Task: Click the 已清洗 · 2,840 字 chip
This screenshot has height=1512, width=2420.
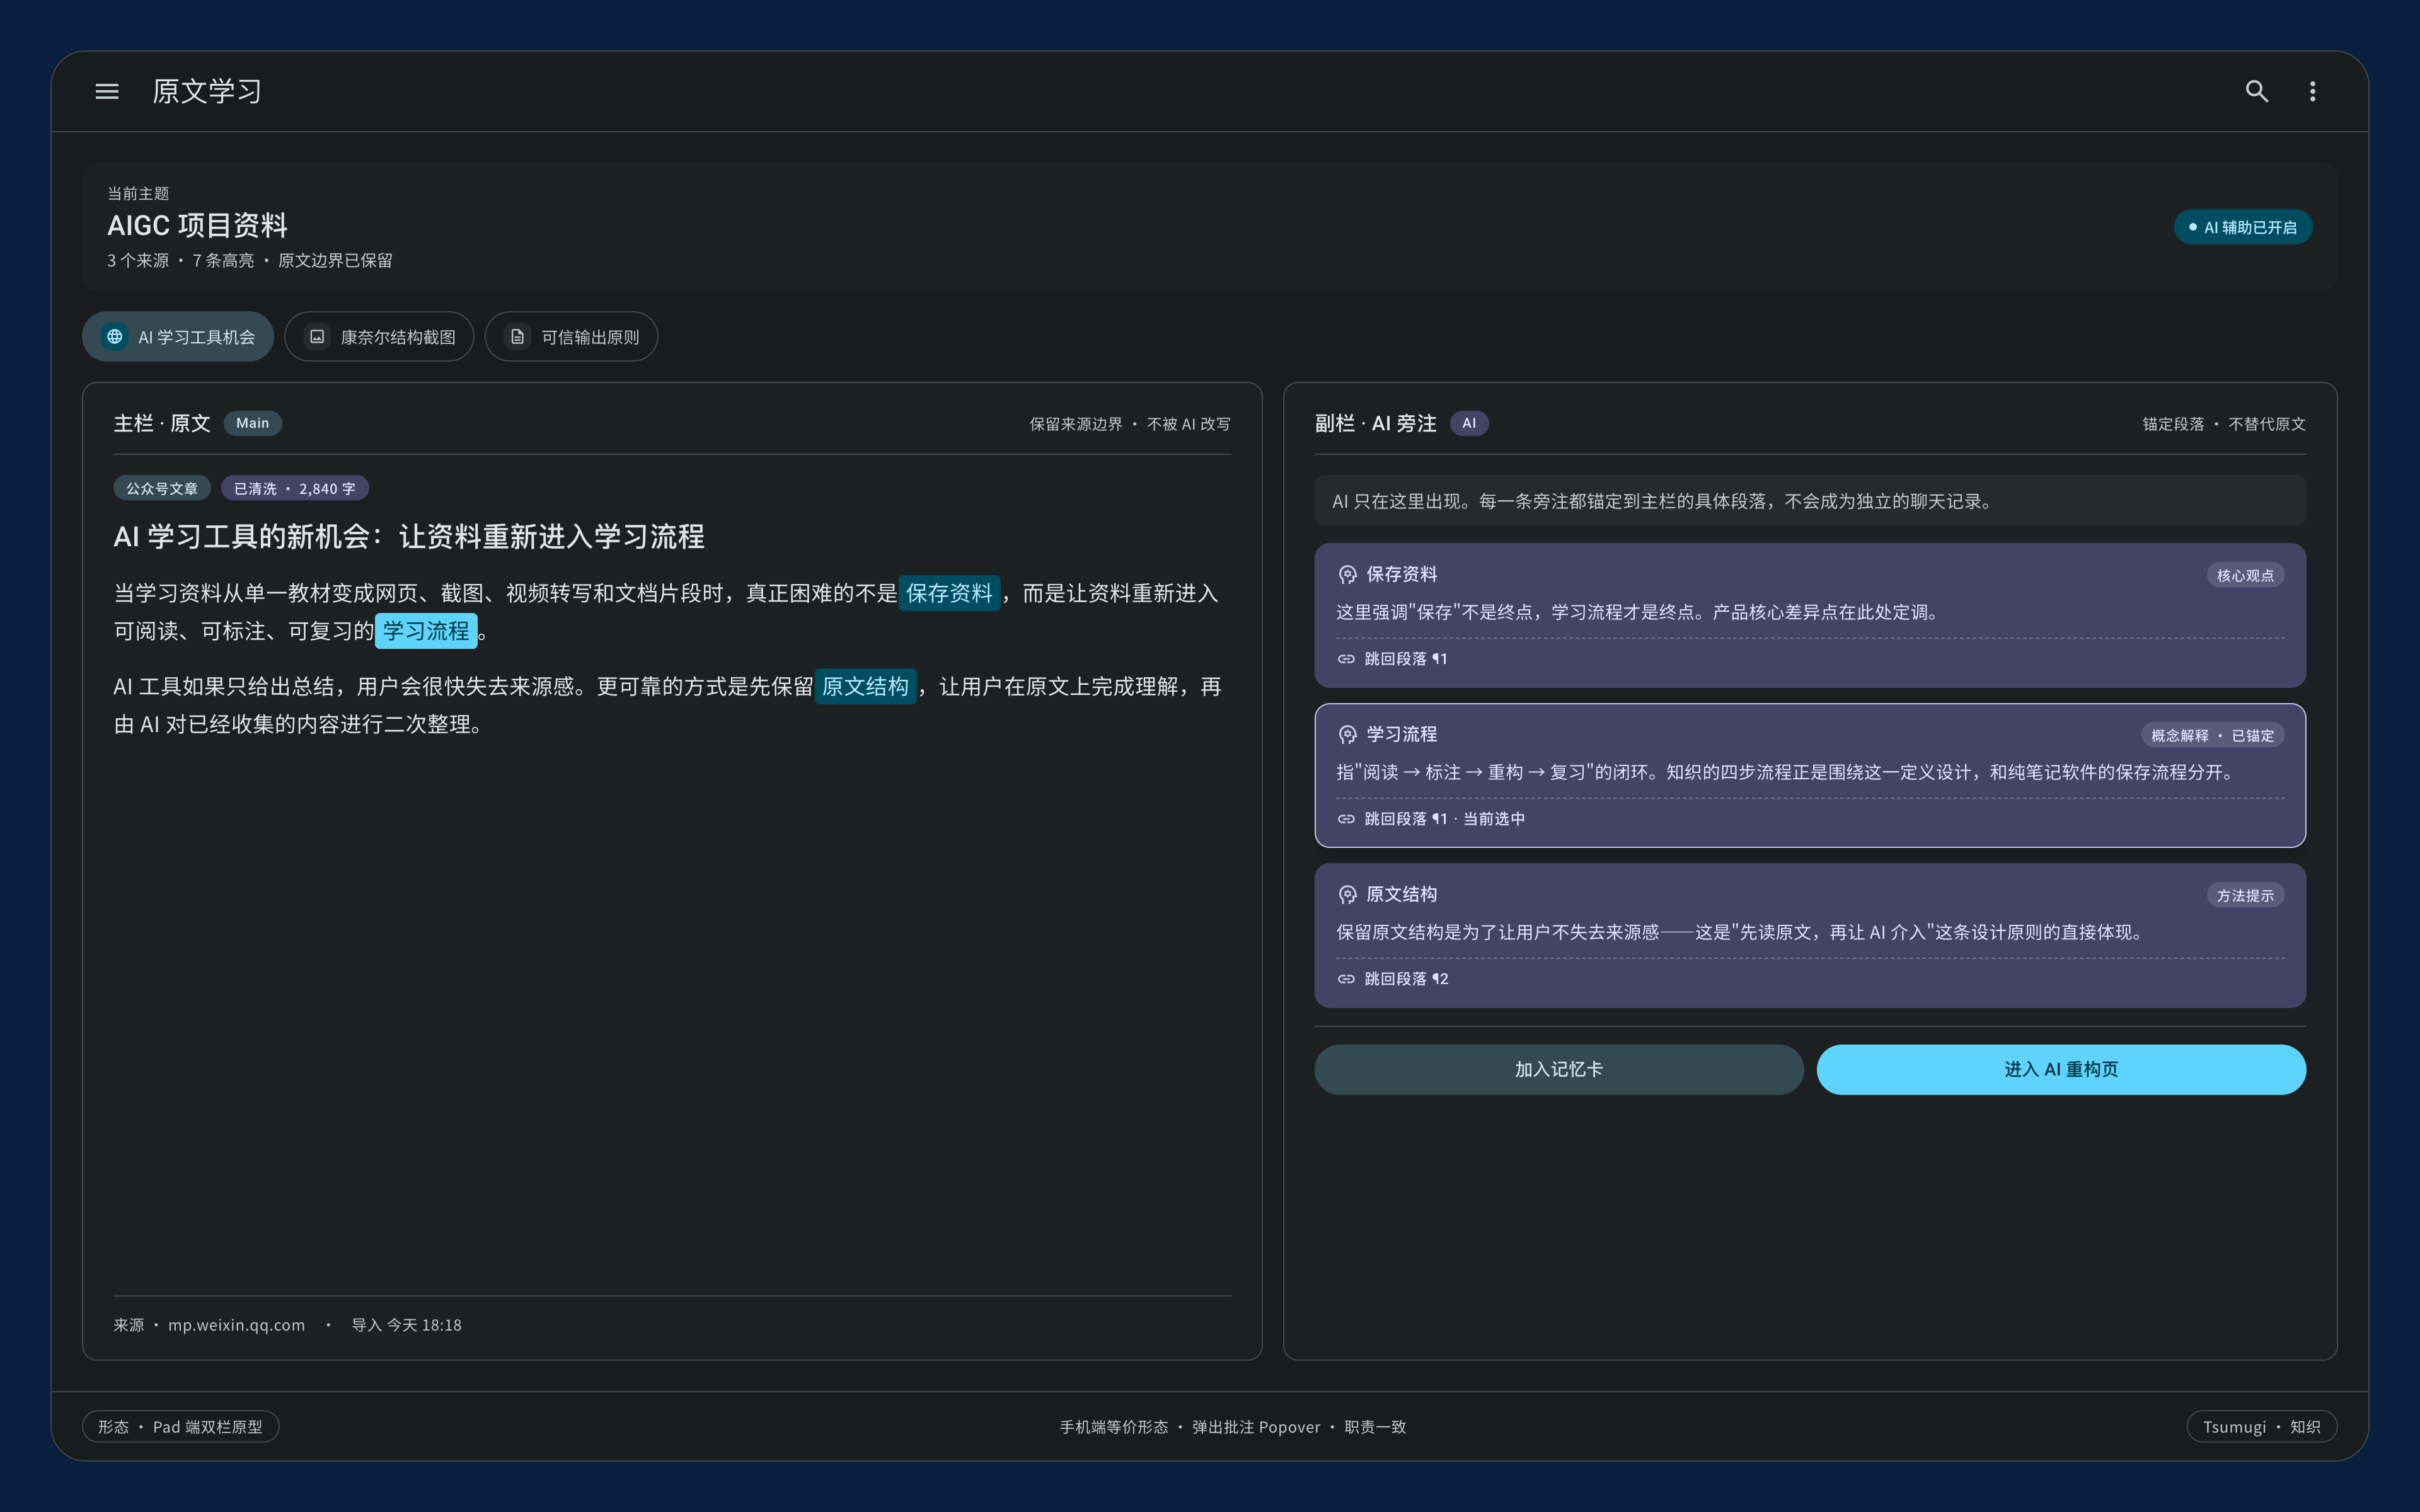Action: (x=294, y=488)
